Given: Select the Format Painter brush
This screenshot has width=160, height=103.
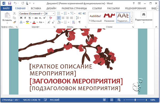Looking at the screenshot, I should [x=14, y=22].
